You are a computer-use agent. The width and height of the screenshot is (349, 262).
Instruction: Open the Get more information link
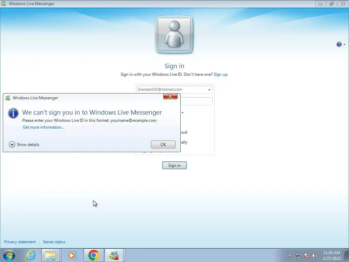(43, 127)
